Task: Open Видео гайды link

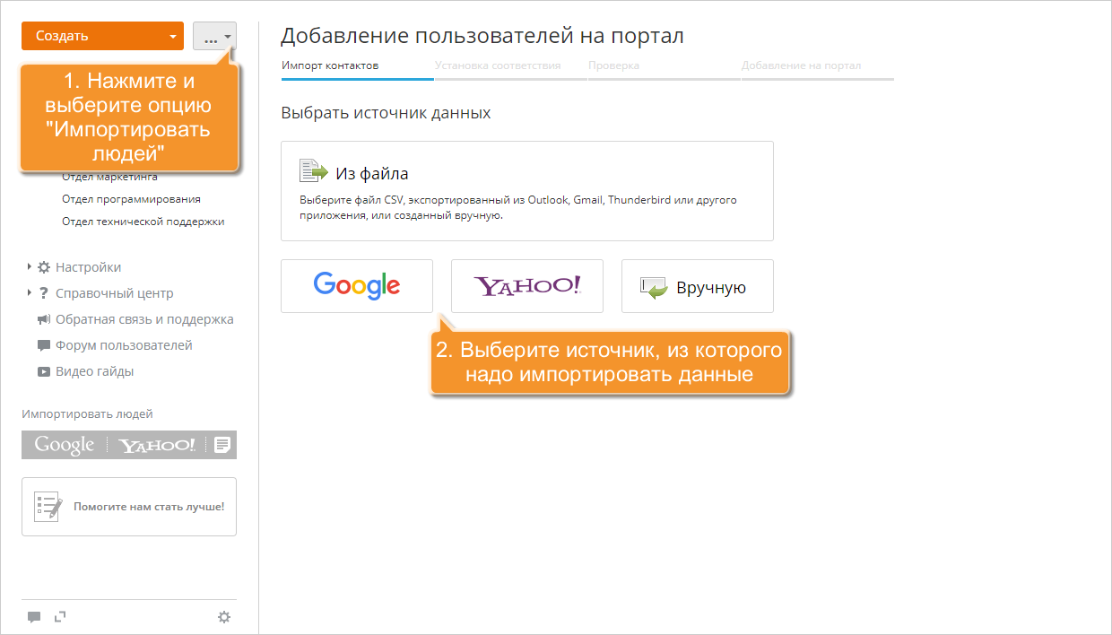Action: point(94,371)
